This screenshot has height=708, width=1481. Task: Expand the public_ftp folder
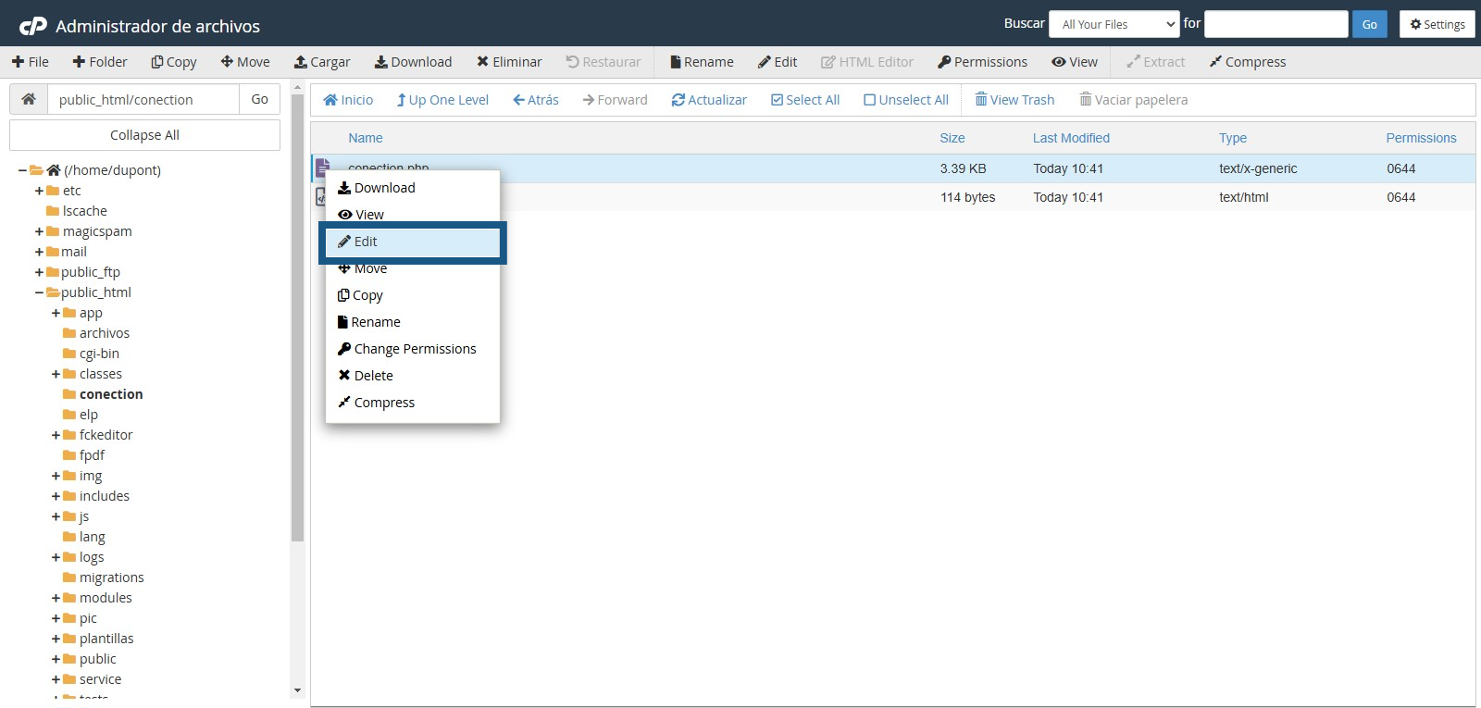click(39, 272)
